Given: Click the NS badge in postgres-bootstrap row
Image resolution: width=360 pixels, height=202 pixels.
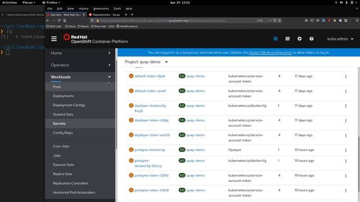Looking at the screenshot, I should tap(182, 150).
